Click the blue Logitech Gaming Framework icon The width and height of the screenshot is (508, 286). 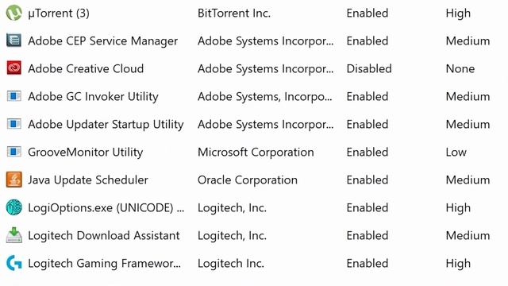tap(14, 263)
